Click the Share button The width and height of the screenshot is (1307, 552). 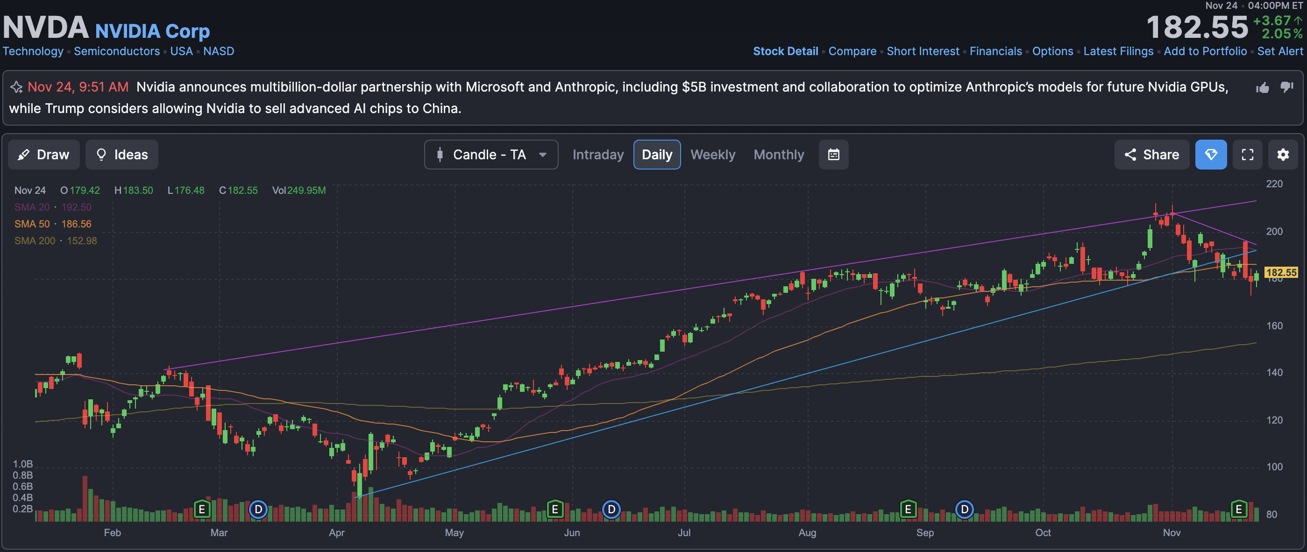click(1151, 155)
